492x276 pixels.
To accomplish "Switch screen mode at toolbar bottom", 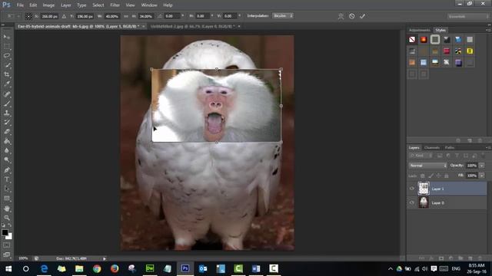I will 7,255.
